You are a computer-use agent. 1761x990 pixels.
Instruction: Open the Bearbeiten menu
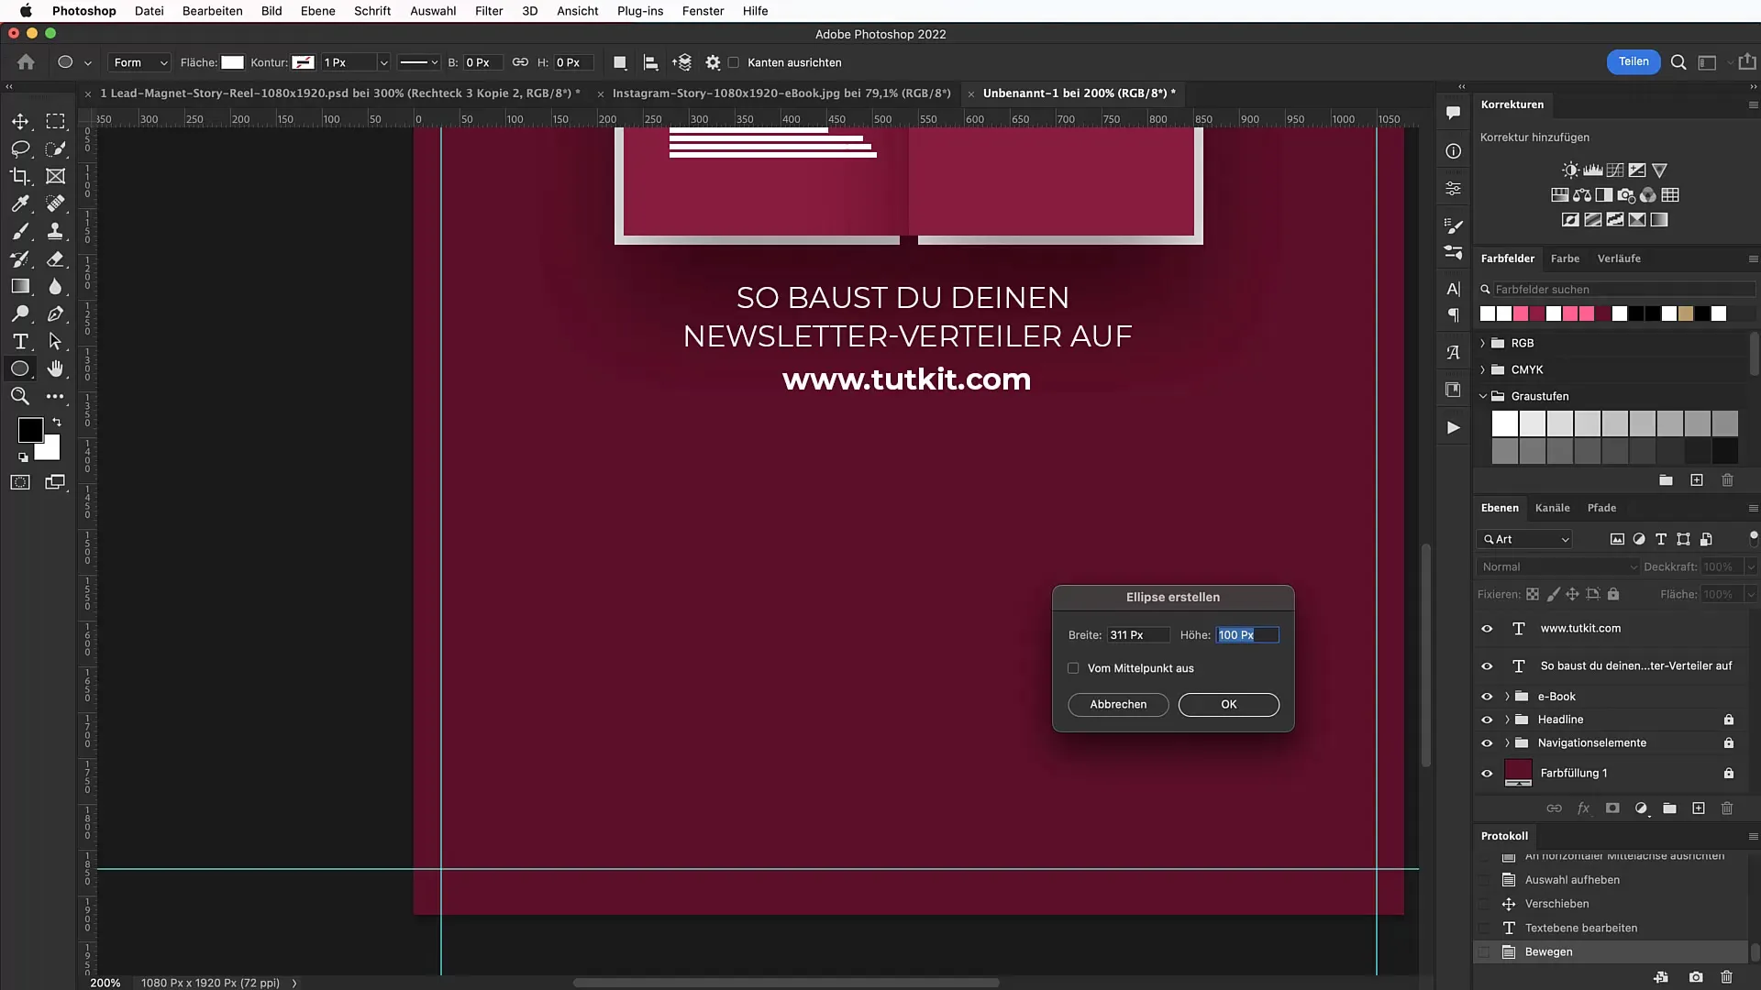click(212, 11)
